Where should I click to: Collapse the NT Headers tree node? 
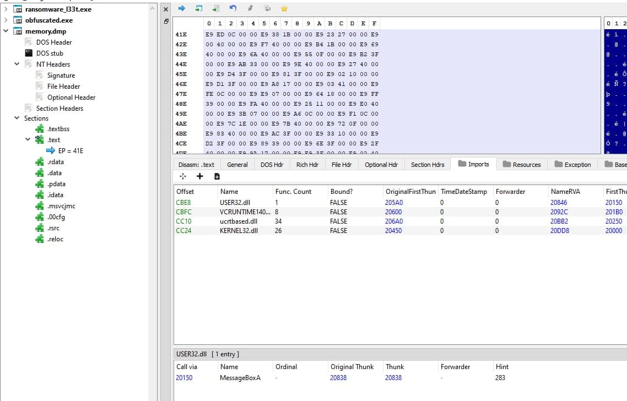(x=17, y=64)
